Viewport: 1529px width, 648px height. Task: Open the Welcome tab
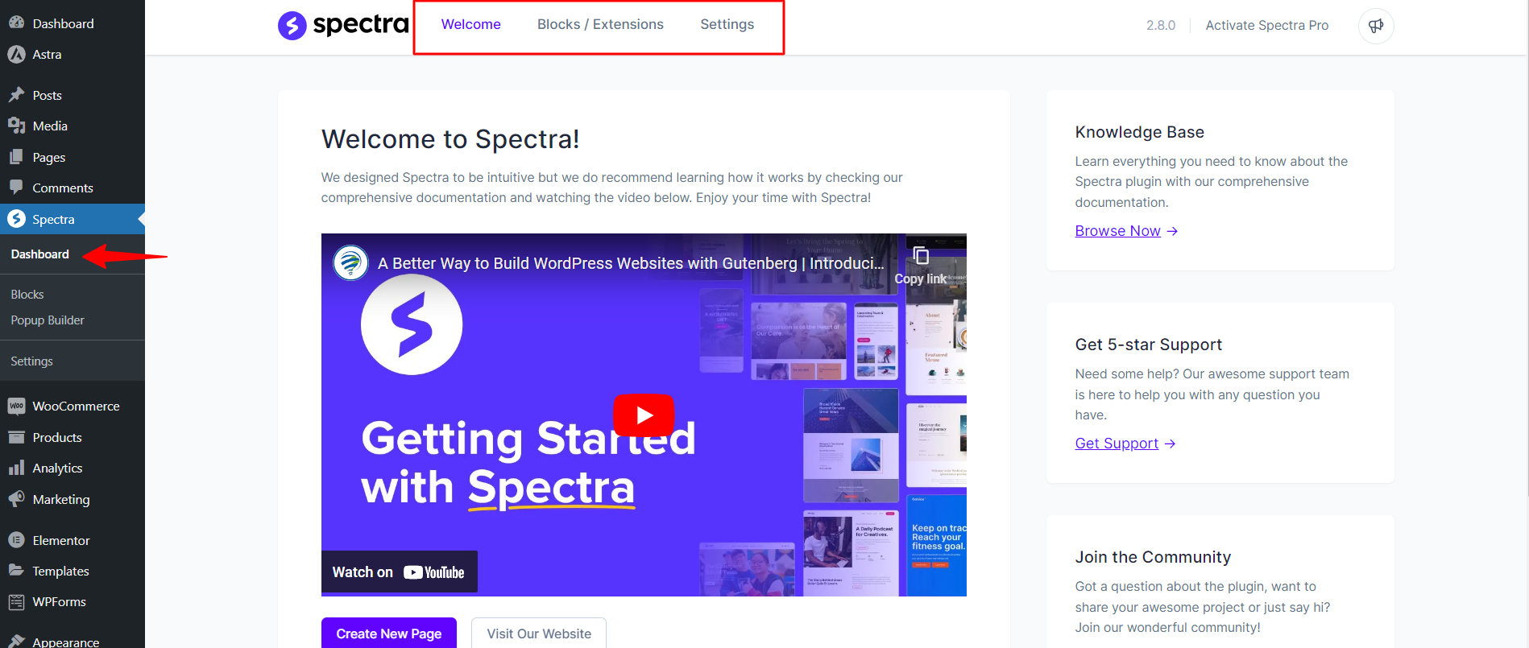[471, 24]
